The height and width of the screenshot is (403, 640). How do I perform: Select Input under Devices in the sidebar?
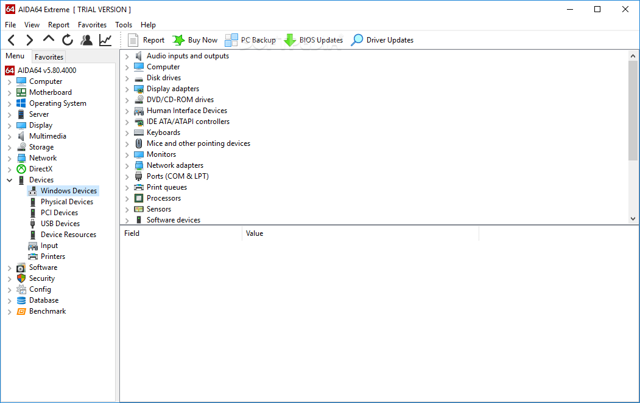[x=49, y=246]
